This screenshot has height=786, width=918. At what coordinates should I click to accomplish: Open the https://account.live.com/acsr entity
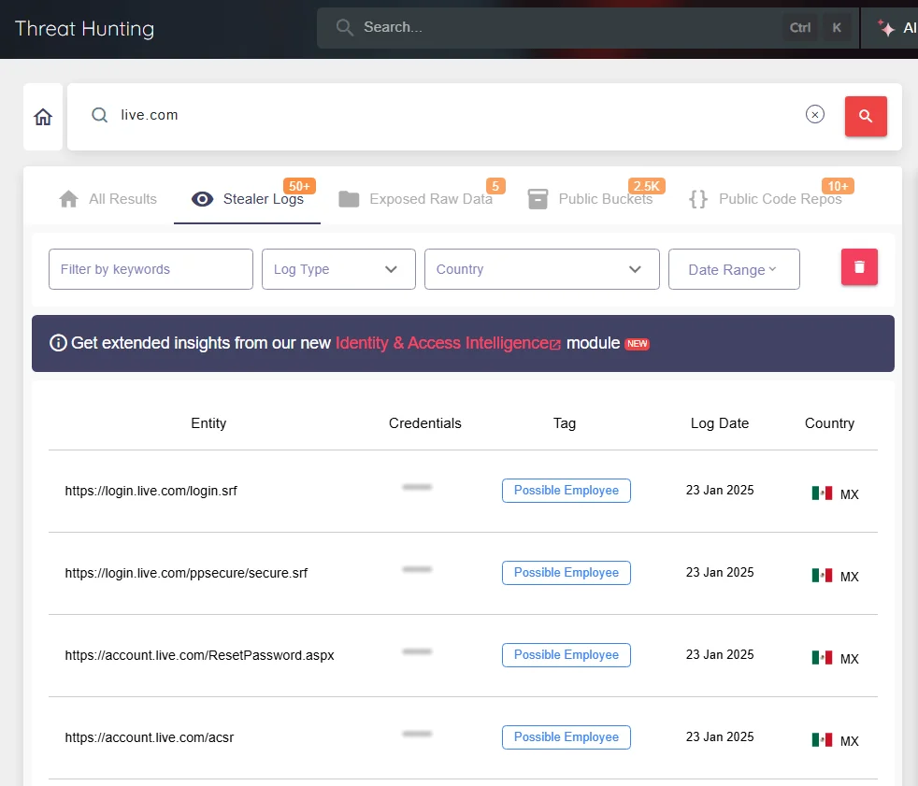coord(150,737)
